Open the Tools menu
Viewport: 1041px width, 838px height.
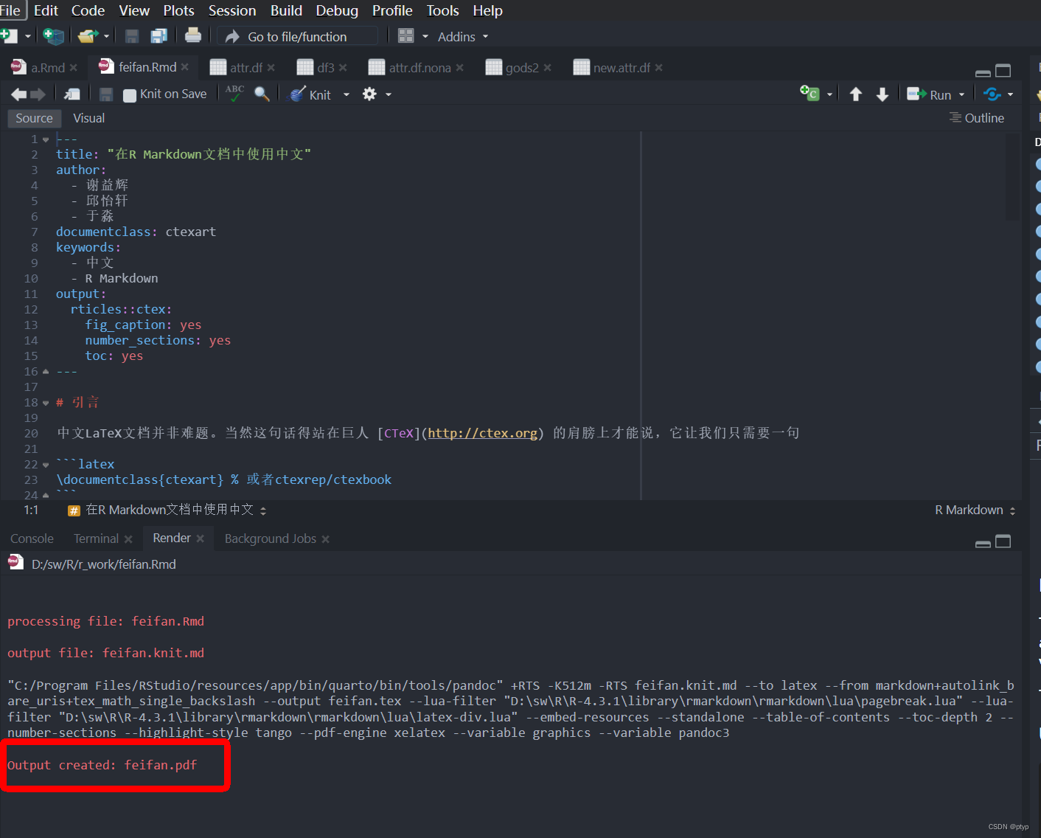[x=442, y=10]
